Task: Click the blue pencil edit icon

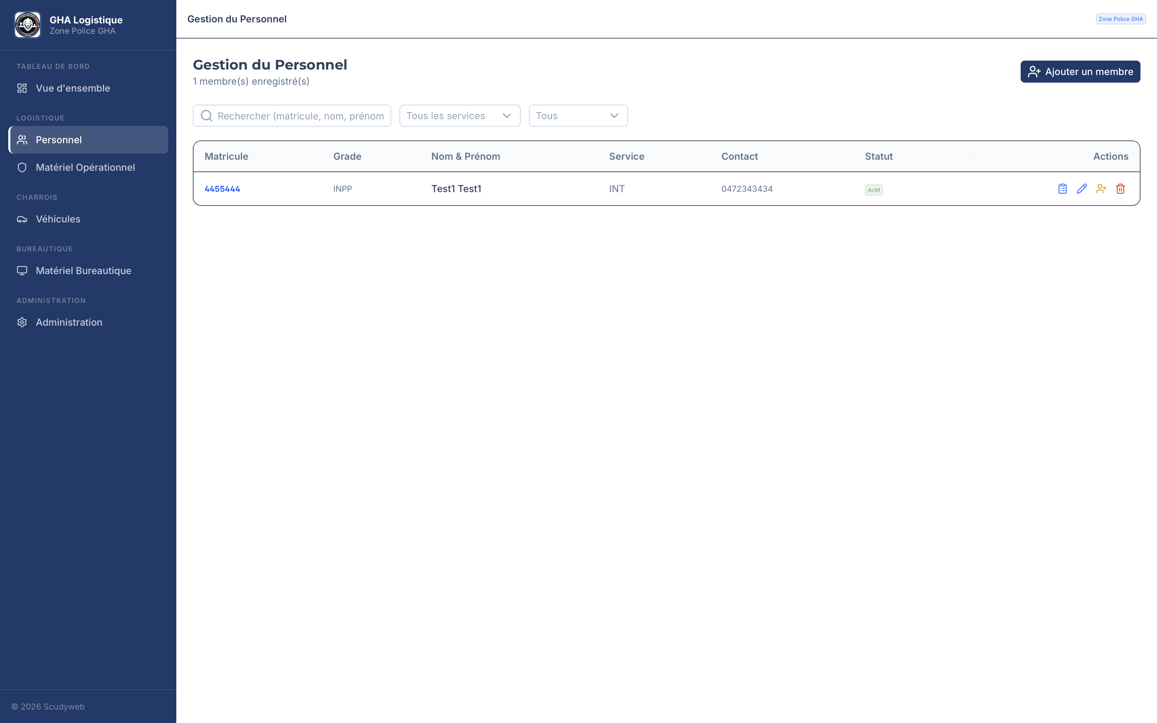Action: 1082,189
